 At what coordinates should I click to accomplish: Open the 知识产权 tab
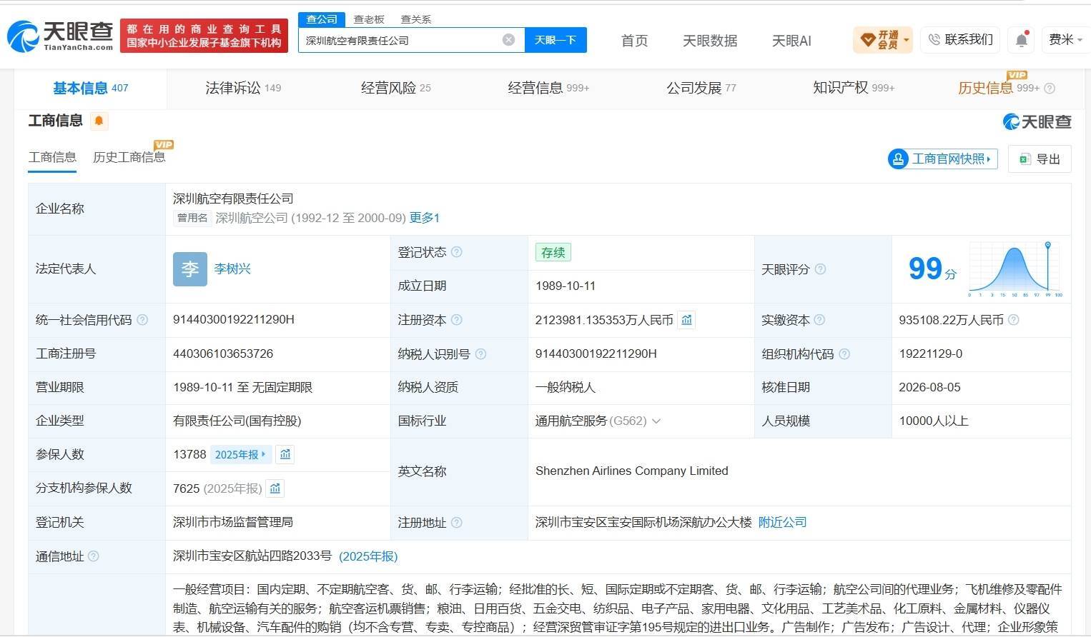click(x=854, y=88)
